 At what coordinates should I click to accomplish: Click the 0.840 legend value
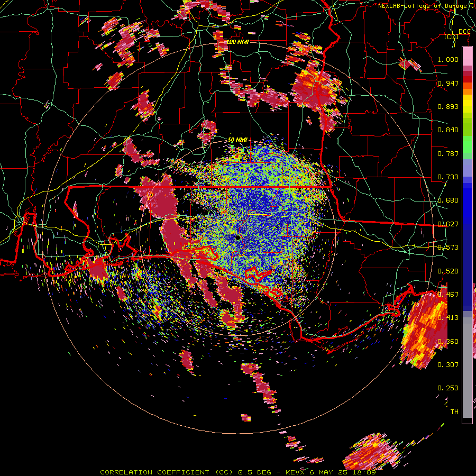click(x=448, y=130)
